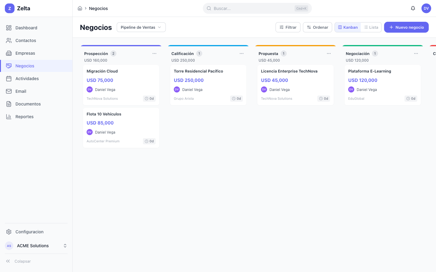Open the Dashboard from the sidebar
Screen dimensions: 436x272
(x=26, y=28)
